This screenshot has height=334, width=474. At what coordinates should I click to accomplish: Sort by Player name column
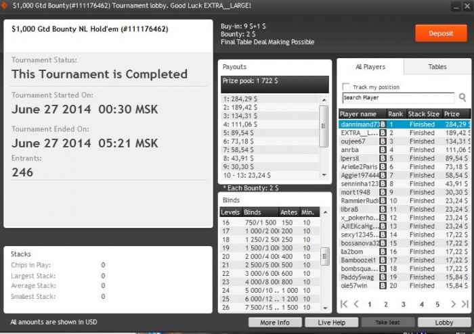(x=363, y=114)
